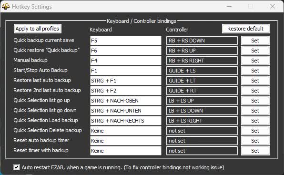Click RB + RS UP controller field

(202, 51)
